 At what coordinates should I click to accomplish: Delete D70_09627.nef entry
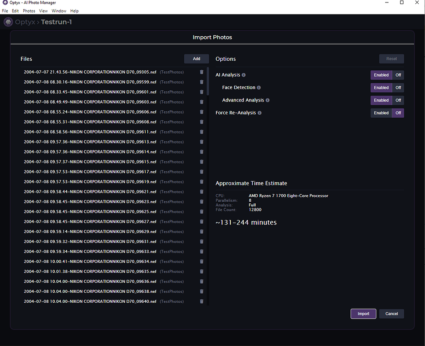pyautogui.click(x=201, y=222)
